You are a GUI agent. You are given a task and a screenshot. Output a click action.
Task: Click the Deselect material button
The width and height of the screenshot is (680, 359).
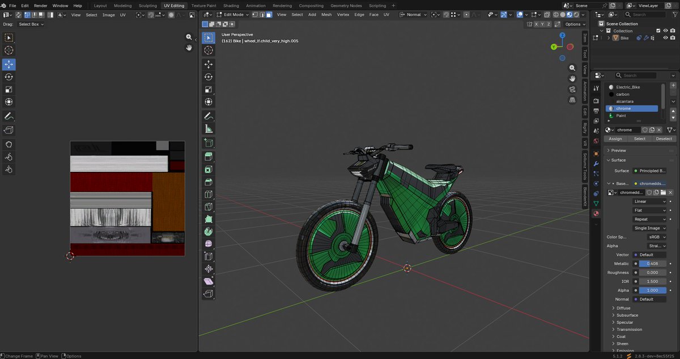pyautogui.click(x=664, y=138)
